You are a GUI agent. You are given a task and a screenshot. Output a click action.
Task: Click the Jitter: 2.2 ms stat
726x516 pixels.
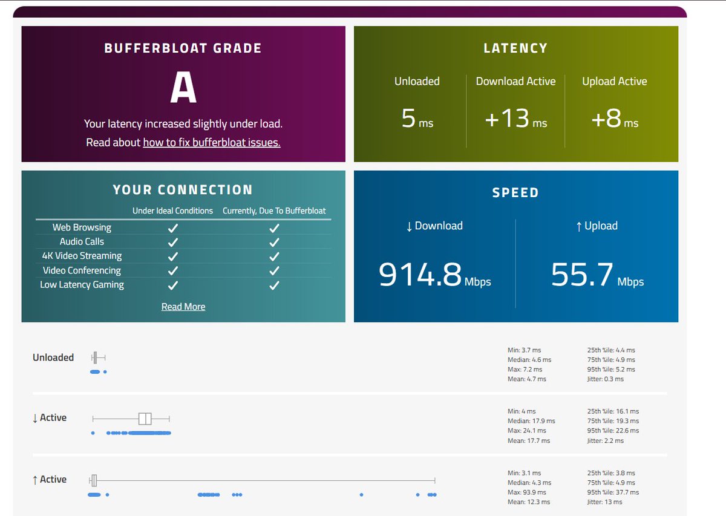[x=606, y=441]
